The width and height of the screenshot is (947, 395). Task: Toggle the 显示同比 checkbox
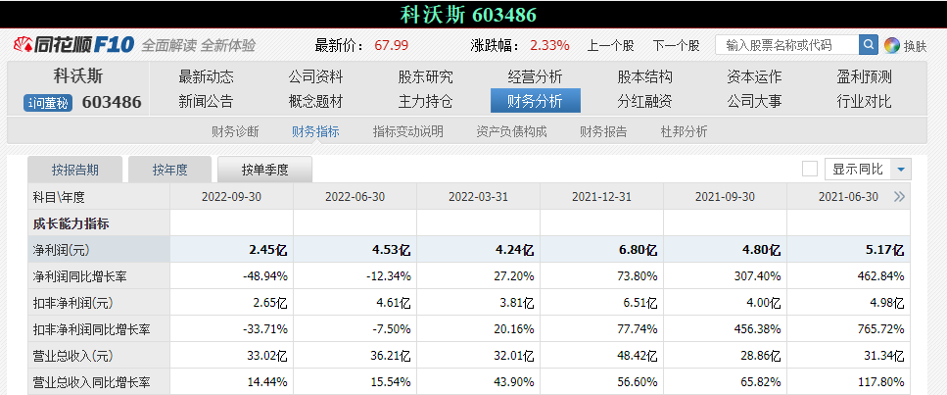810,170
